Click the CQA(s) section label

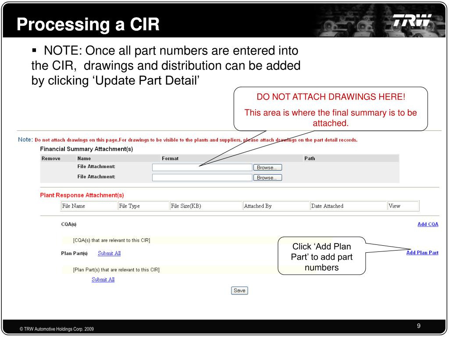69,224
